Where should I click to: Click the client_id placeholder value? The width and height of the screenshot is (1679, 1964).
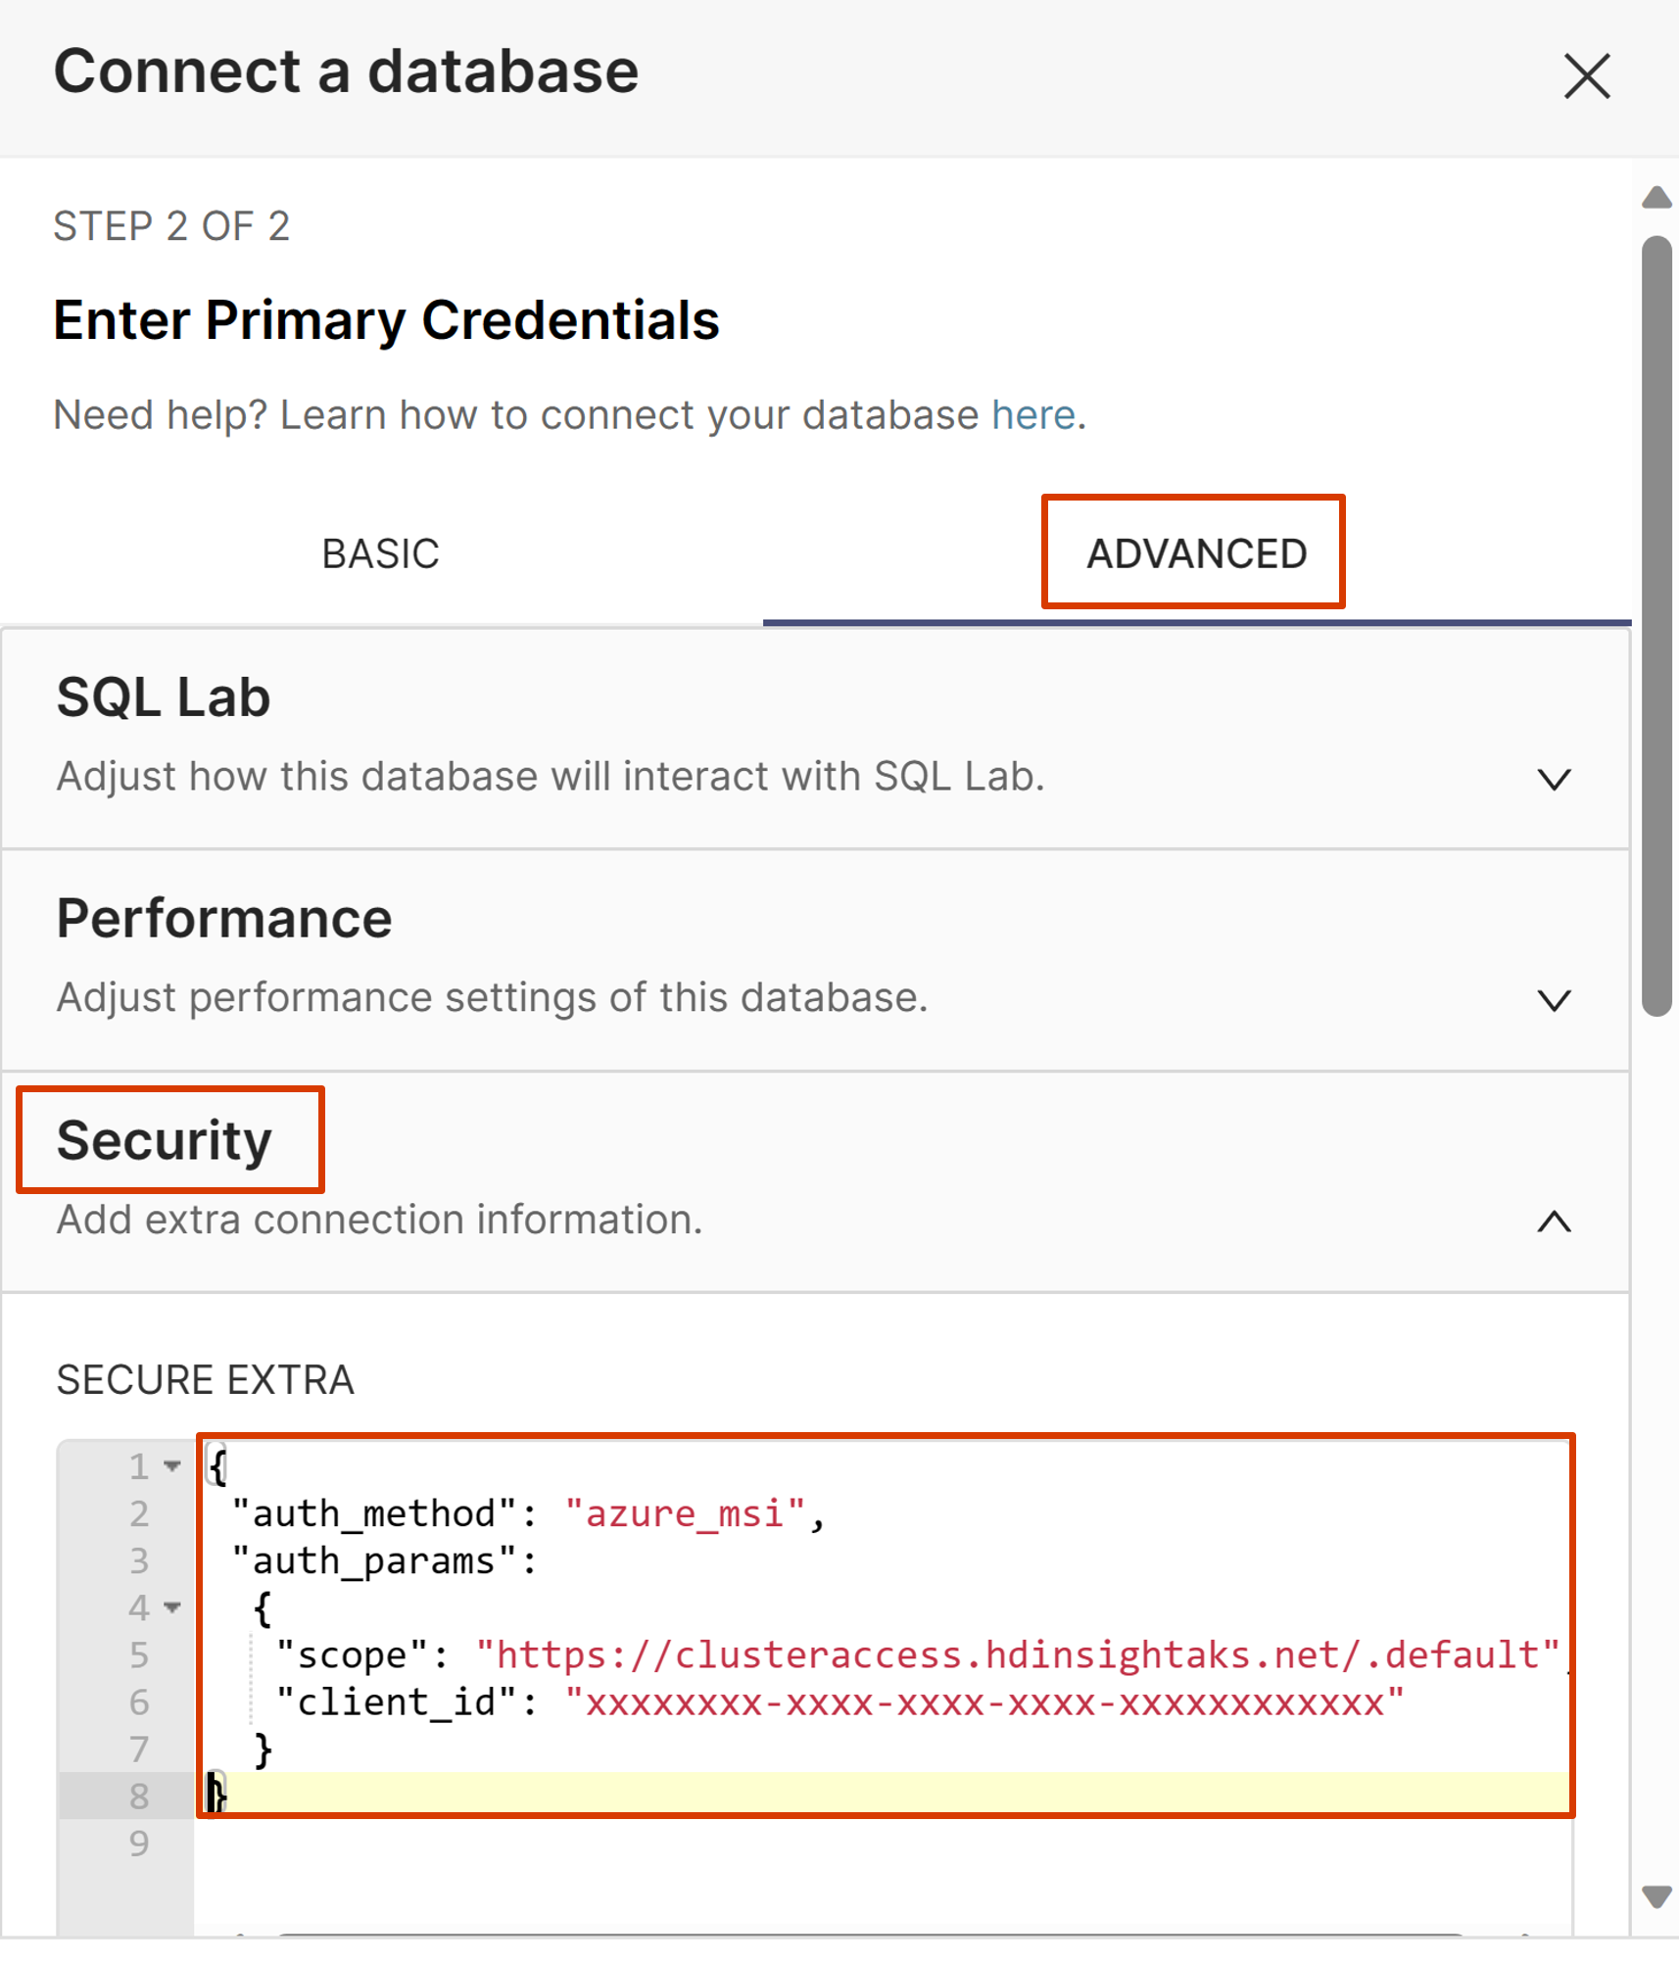984,1702
